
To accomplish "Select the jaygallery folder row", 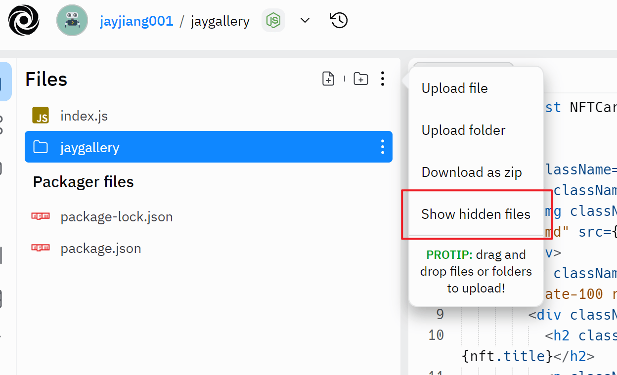I will (209, 147).
